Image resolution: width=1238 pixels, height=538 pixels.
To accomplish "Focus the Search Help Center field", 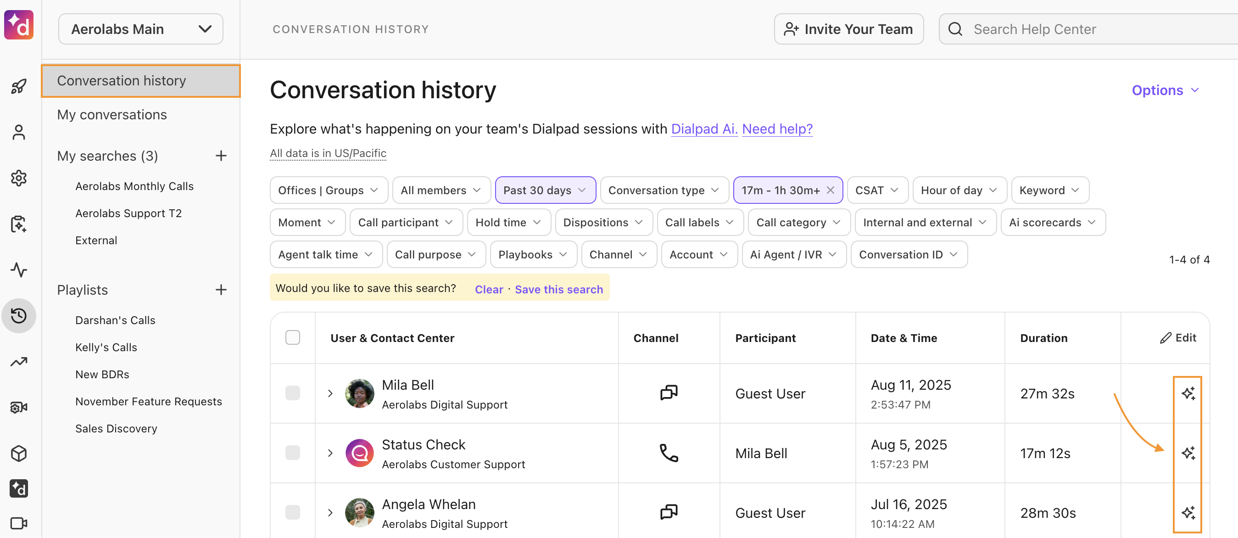I will pos(1088,29).
